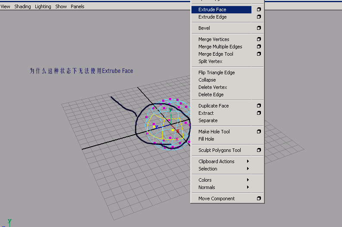Open Merge Vertices options box

coord(259,39)
